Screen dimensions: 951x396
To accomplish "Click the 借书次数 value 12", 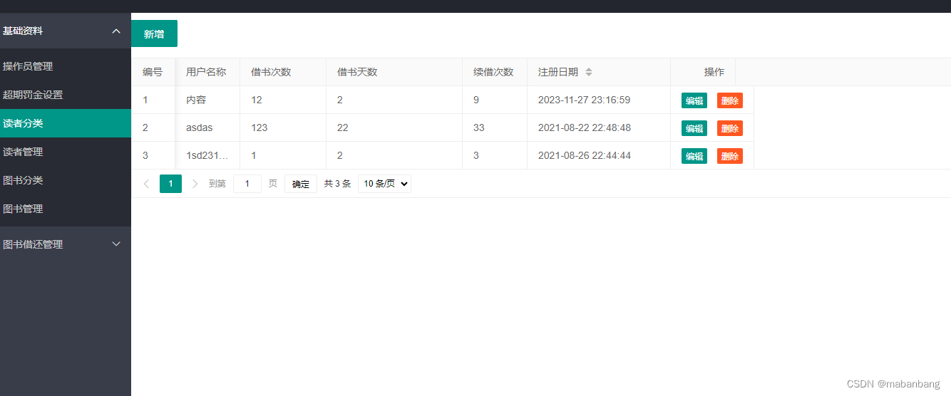I will click(x=257, y=100).
